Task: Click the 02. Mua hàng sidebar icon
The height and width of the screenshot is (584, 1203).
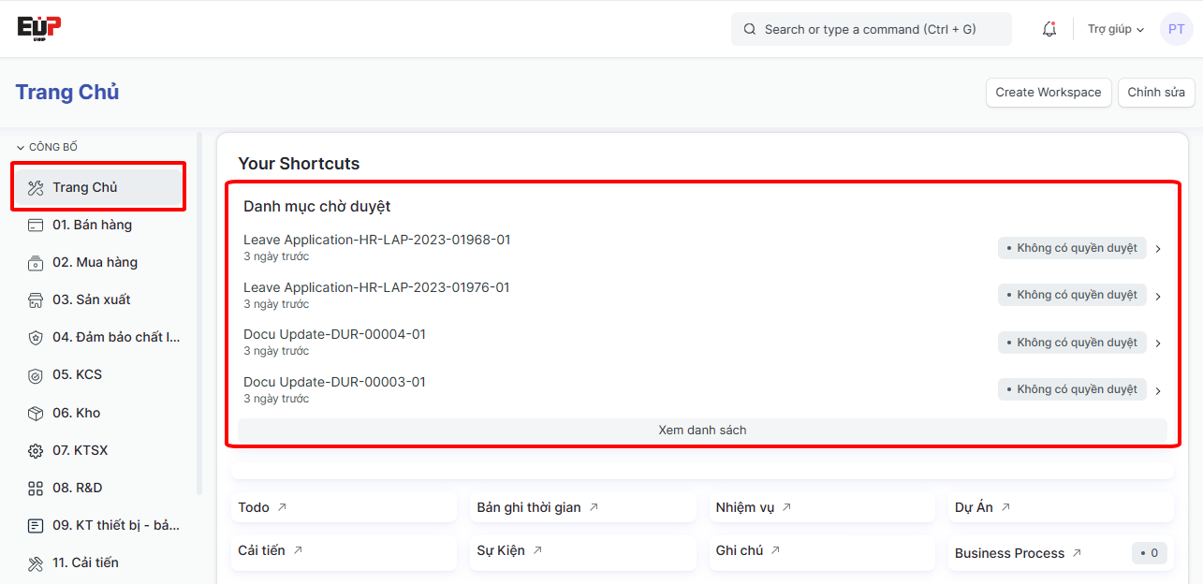Action: pyautogui.click(x=36, y=263)
